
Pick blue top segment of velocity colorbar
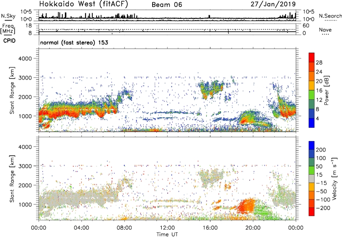312,145
